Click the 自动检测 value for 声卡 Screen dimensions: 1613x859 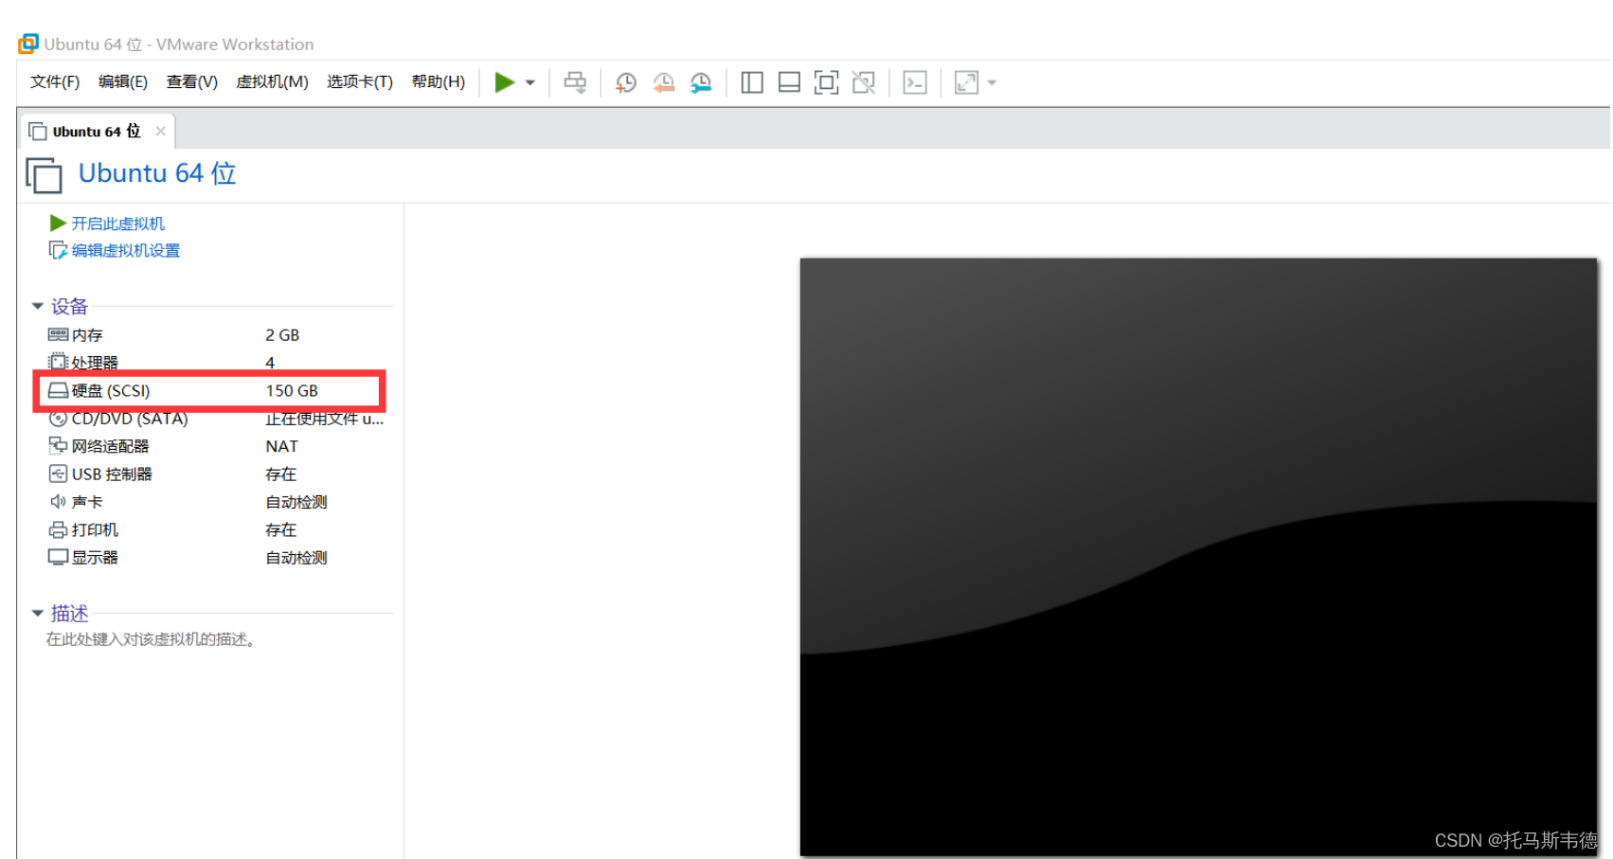tap(296, 502)
